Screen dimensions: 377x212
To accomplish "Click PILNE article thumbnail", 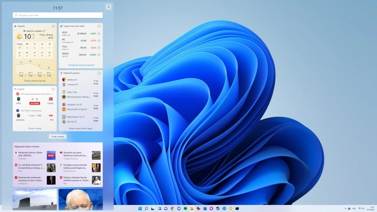I will (51, 155).
